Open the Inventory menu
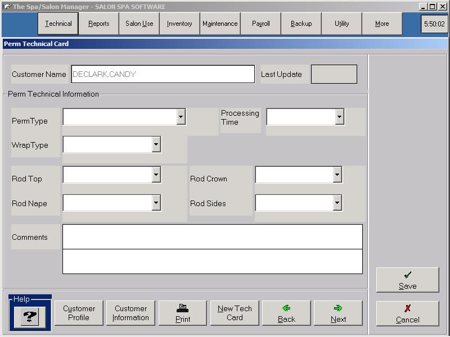450x337 pixels. pyautogui.click(x=179, y=24)
